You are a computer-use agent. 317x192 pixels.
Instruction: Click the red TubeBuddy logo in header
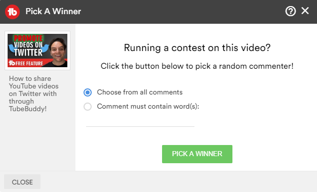(12, 12)
